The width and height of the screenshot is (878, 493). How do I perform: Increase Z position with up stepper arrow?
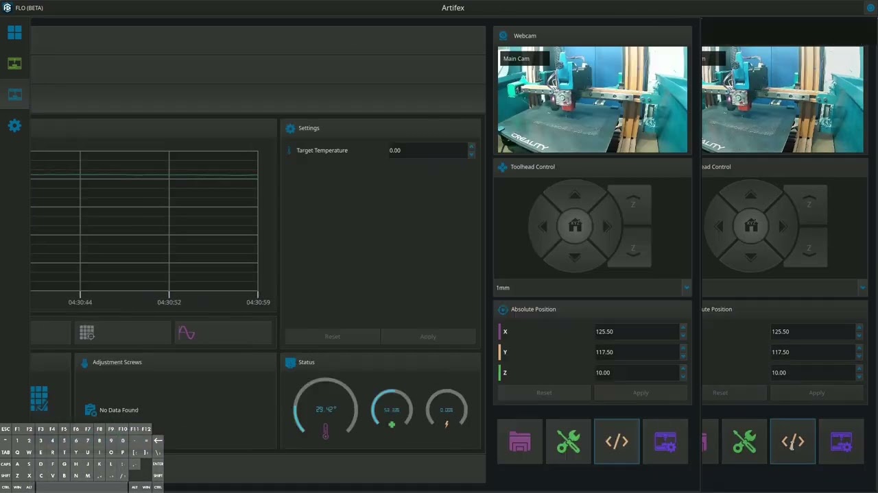pyautogui.click(x=683, y=369)
